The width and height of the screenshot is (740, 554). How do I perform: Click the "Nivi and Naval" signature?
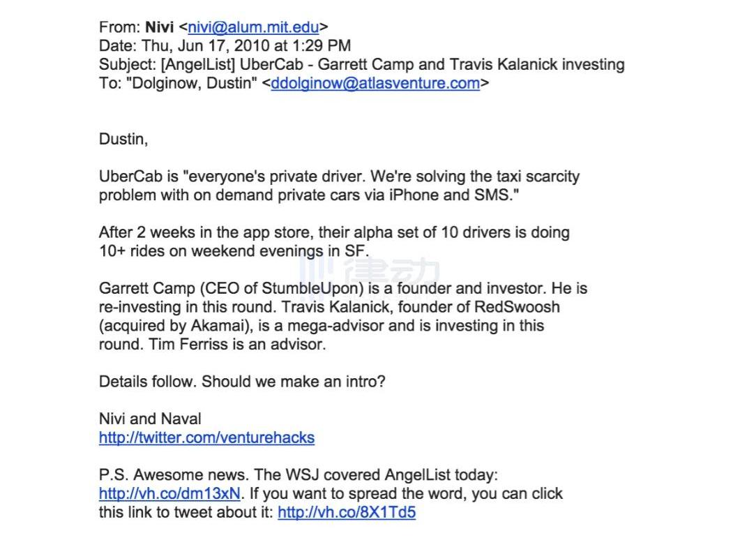pos(150,419)
